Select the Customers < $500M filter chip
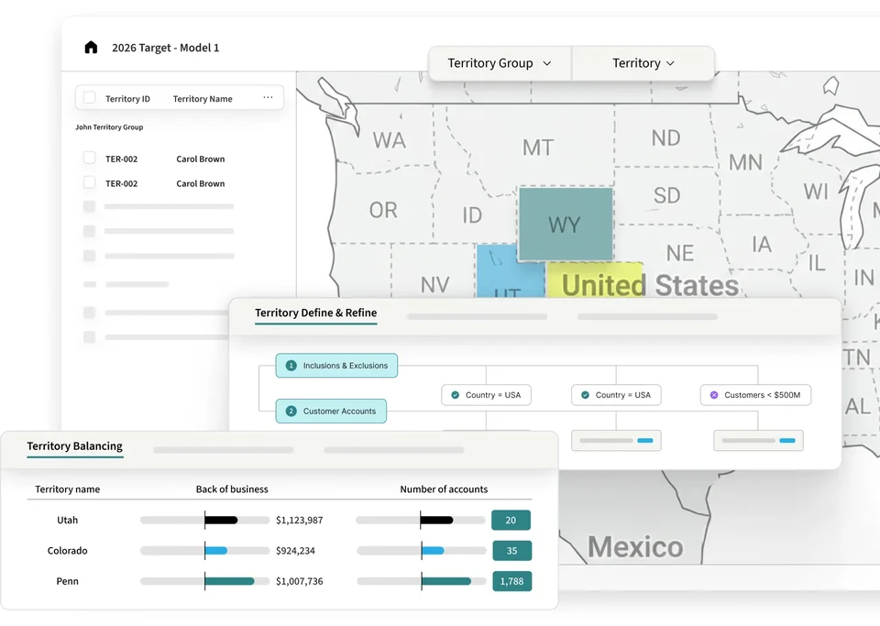Screen dimensions: 880x626 [755, 395]
